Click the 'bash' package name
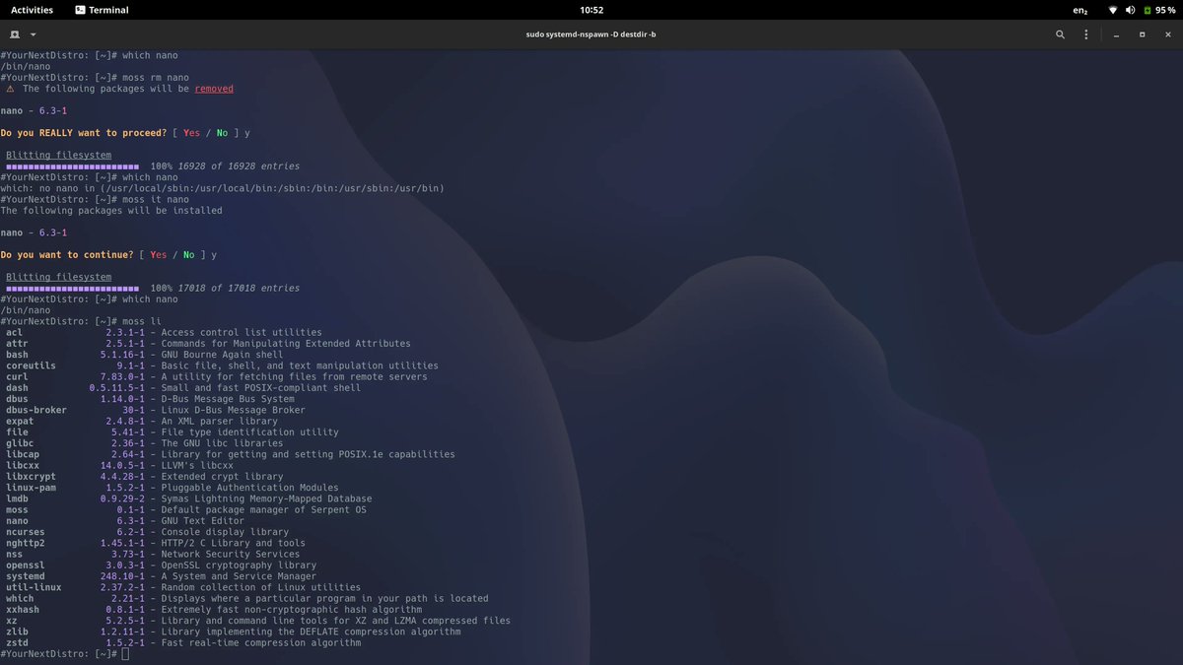 coord(17,355)
